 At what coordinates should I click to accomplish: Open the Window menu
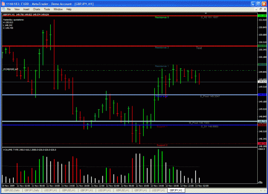pyautogui.click(x=58, y=9)
